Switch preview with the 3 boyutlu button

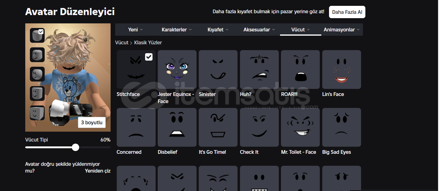tap(92, 122)
